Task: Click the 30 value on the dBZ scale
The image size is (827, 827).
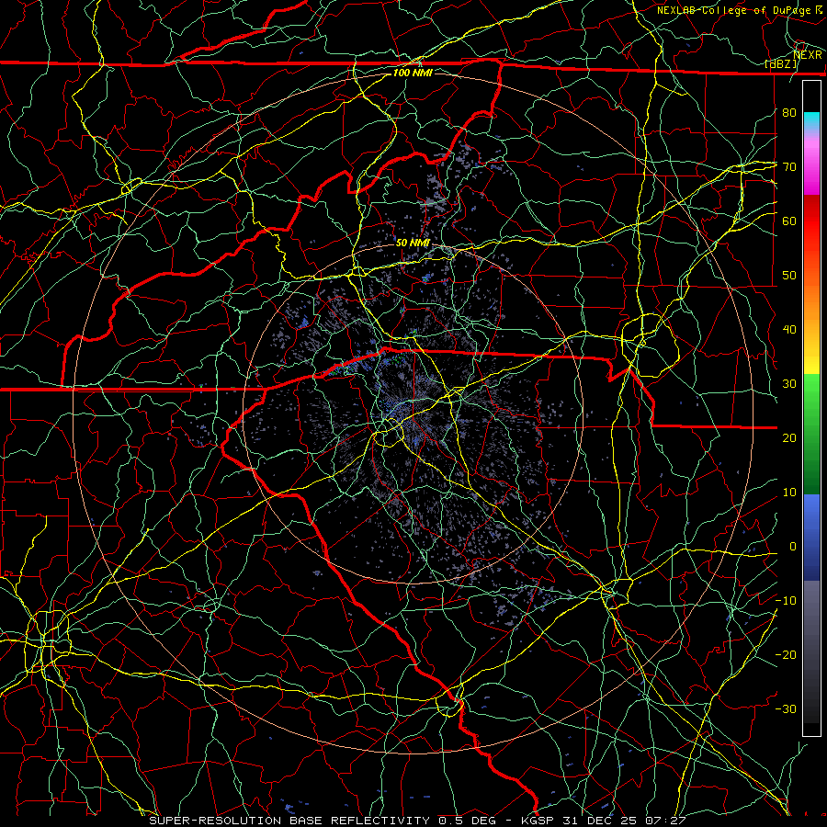Action: pos(789,384)
